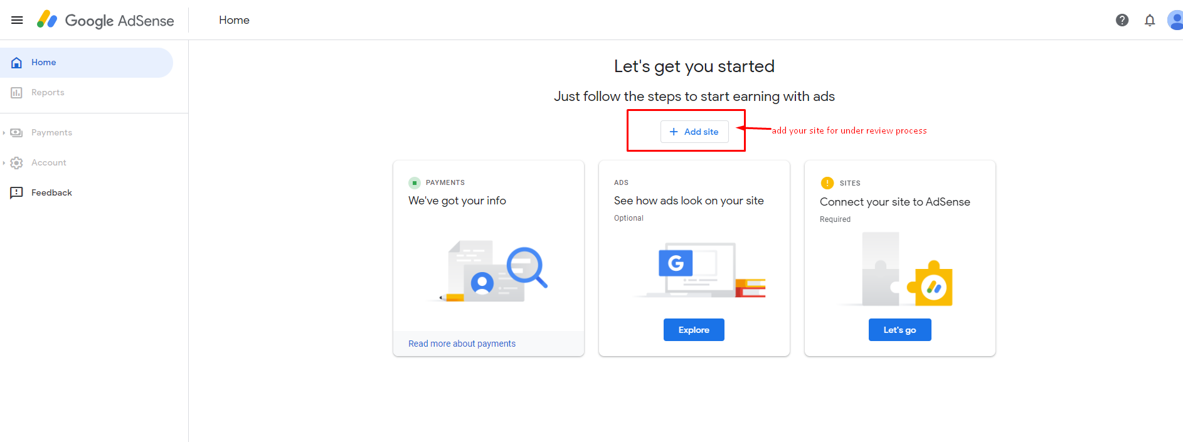This screenshot has height=442, width=1183.
Task: Open the Help question mark icon
Action: point(1122,19)
